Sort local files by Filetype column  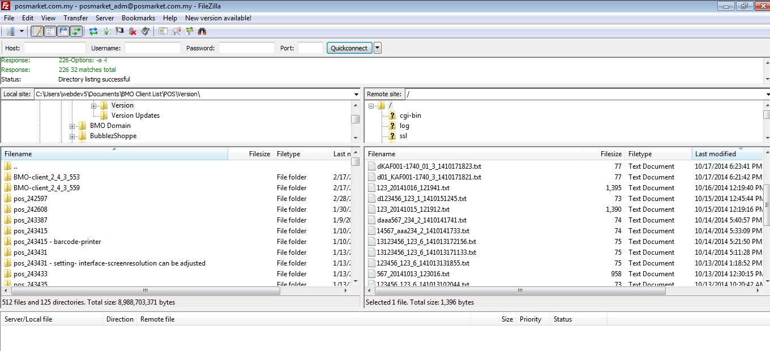[301, 154]
